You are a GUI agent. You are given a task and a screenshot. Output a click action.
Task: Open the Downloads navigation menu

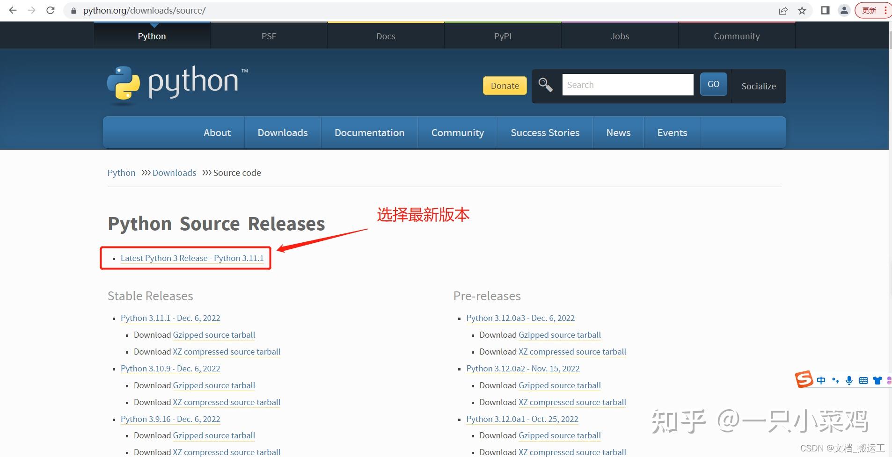pos(282,132)
